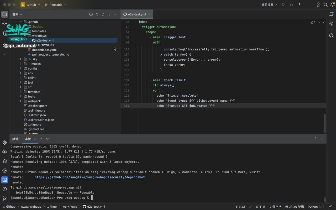Click Select Opened File target icon
Image resolution: width=336 pixels, height=210 pixels.
(91, 14)
